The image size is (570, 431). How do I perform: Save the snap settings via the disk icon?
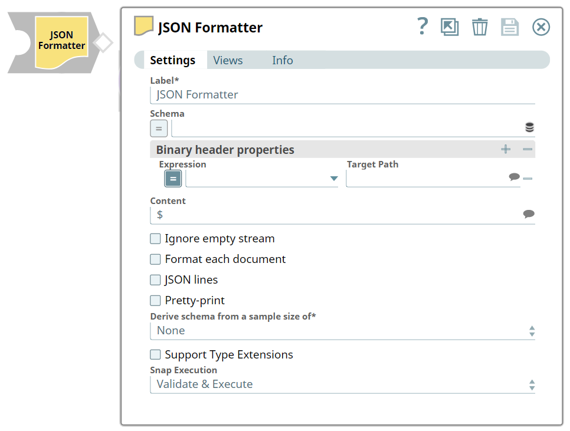pos(510,27)
